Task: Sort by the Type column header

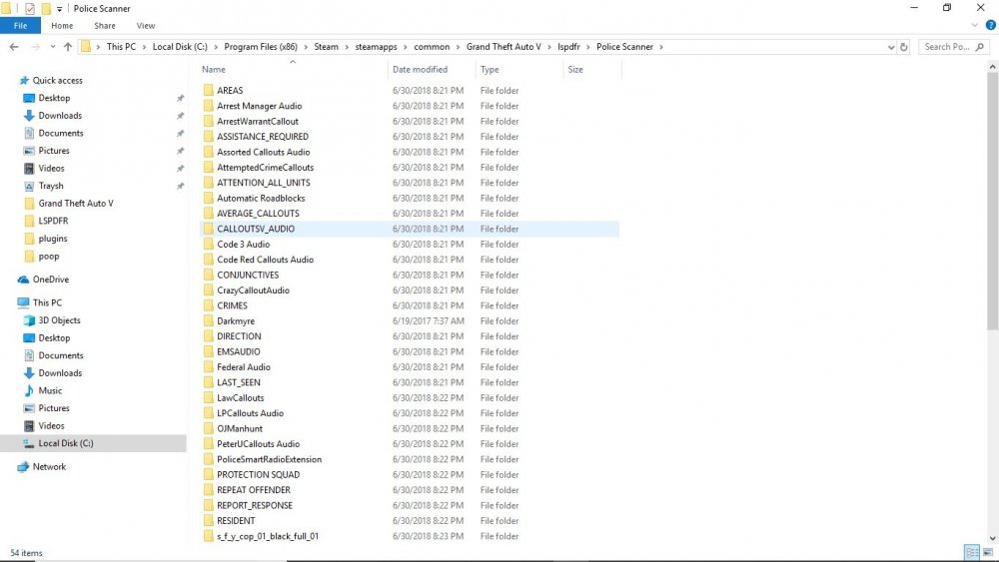Action: (490, 69)
